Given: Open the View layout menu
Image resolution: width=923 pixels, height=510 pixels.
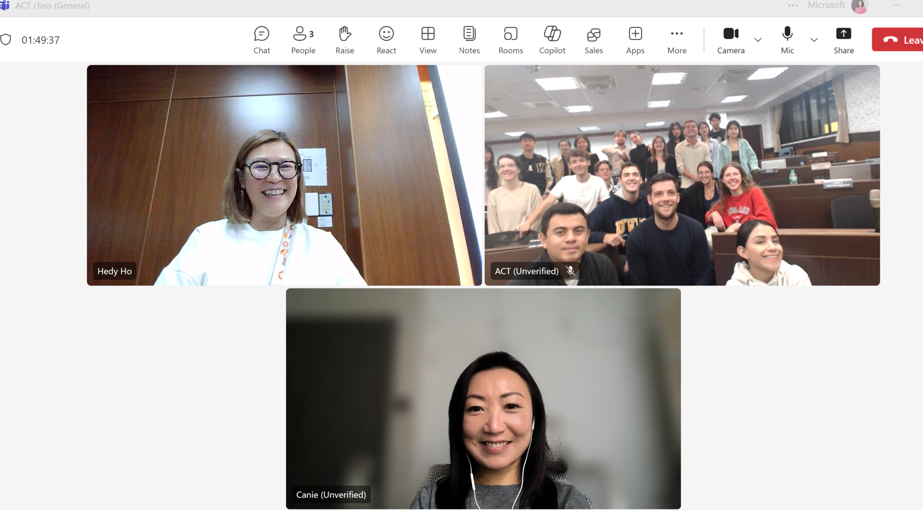Looking at the screenshot, I should coord(427,40).
